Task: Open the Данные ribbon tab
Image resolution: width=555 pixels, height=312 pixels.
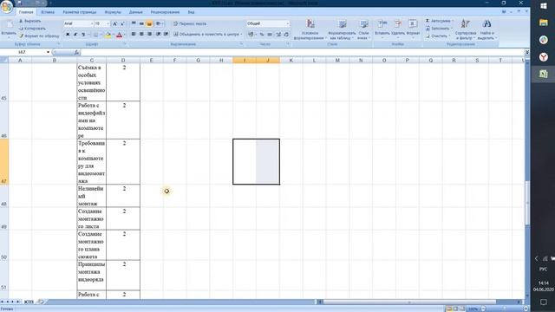Action: (136, 12)
